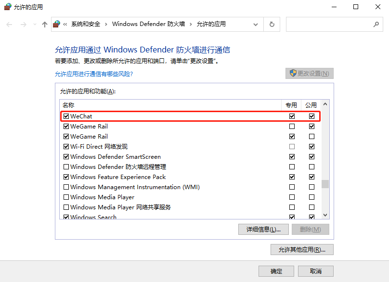Close the 允许的应用 window
The height and width of the screenshot is (282, 389).
[377, 7]
